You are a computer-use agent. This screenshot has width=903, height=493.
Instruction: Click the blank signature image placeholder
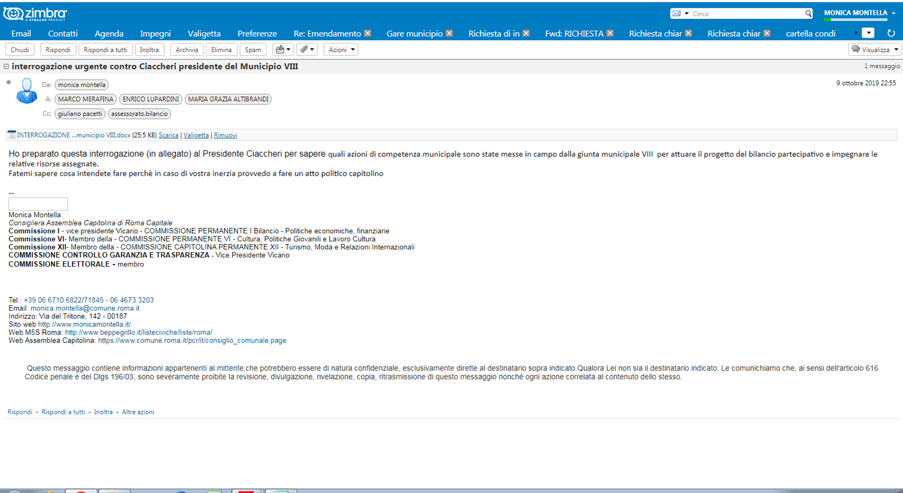point(38,204)
